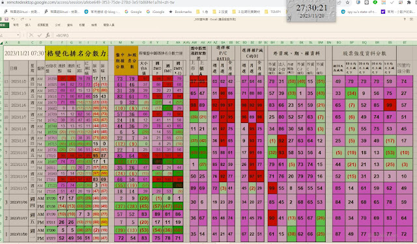
Task: Open the Insert Function fx dialog
Action: pyautogui.click(x=48, y=35)
